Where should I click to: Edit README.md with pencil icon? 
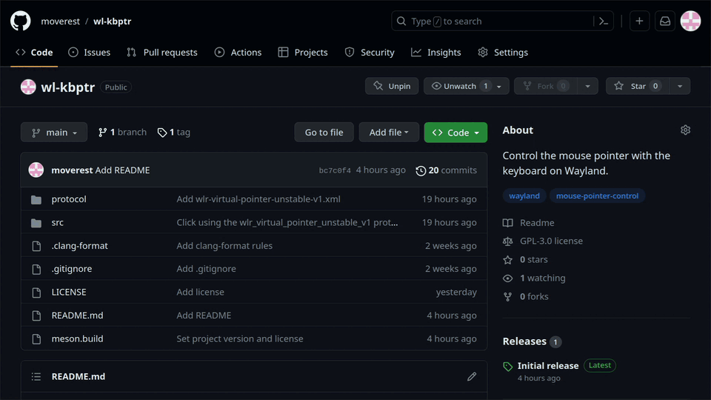(x=472, y=376)
